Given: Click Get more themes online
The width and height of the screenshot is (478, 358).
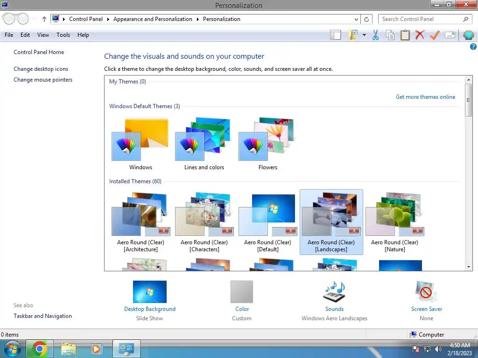Looking at the screenshot, I should pos(425,97).
